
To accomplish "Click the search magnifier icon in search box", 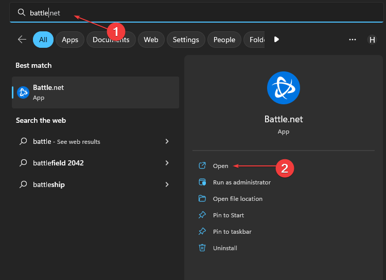I will pos(22,12).
